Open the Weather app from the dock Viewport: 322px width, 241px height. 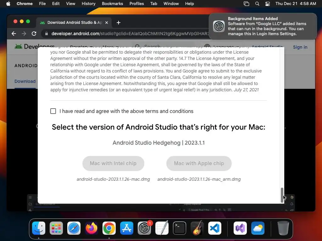(258, 228)
